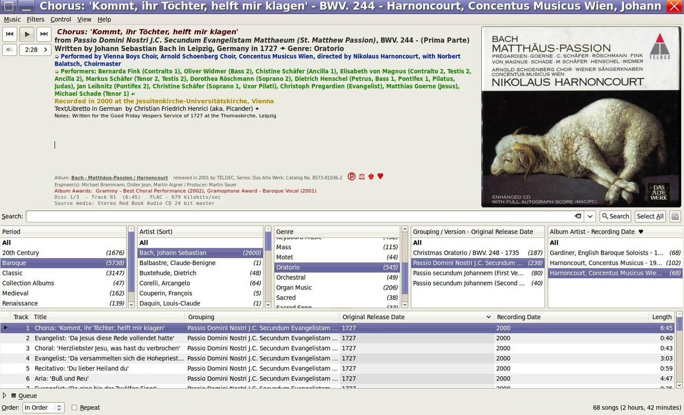Start playback with the Play button
This screenshot has width=684, height=415.
27,34
